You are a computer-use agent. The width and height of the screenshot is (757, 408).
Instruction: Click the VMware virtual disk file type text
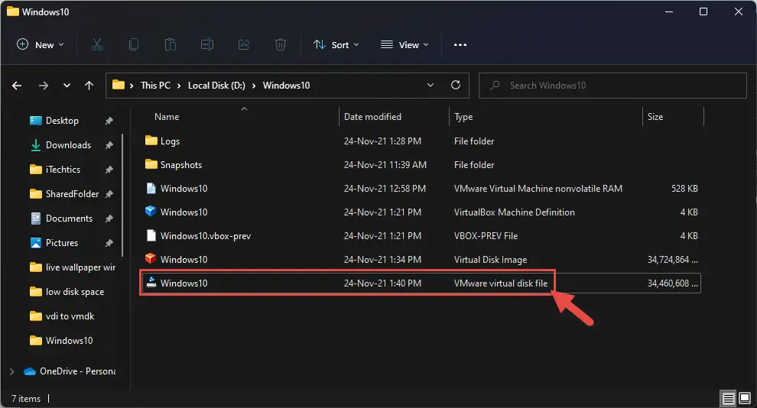[x=501, y=283]
